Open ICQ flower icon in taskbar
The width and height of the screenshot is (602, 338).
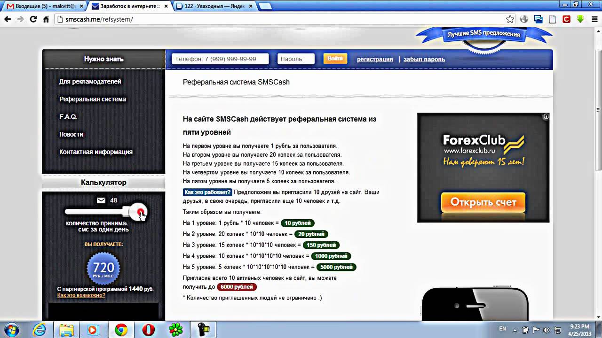pos(176,330)
